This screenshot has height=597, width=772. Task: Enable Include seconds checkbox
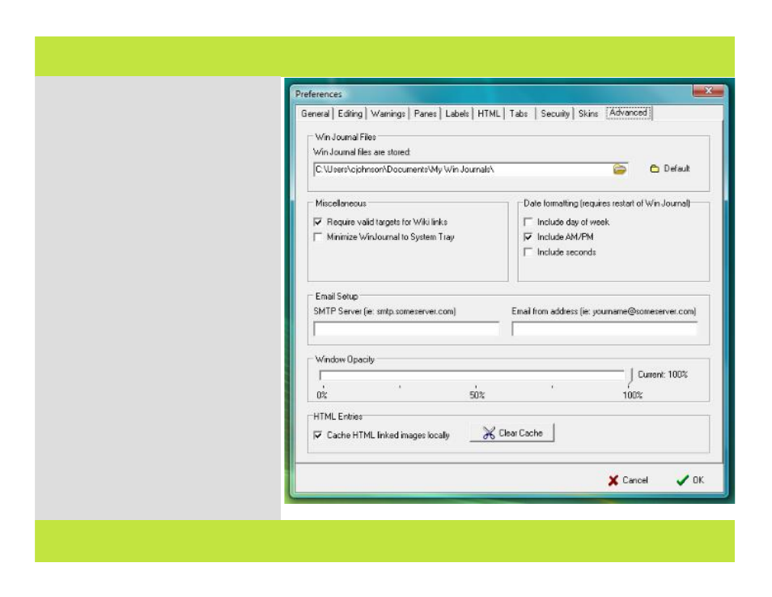click(x=528, y=253)
